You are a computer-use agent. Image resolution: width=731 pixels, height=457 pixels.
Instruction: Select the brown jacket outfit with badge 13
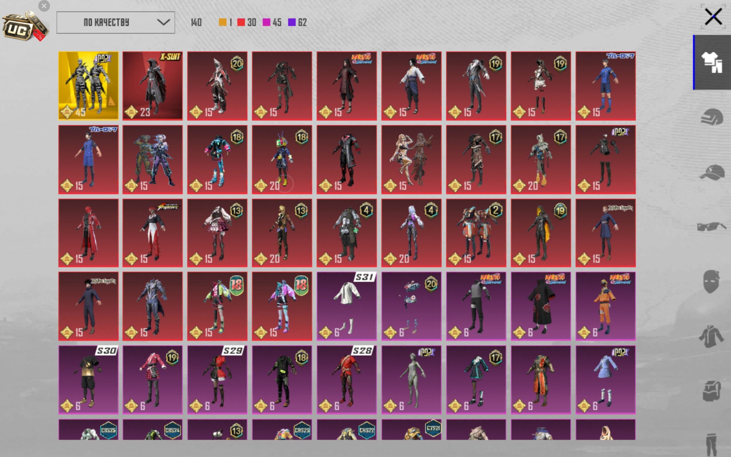[x=282, y=233]
